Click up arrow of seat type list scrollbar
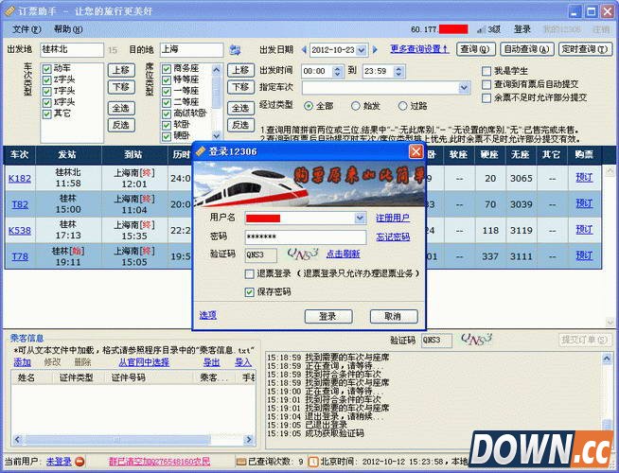619x473 pixels. click(217, 70)
